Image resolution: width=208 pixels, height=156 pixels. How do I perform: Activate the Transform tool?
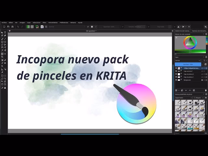tap(2, 54)
